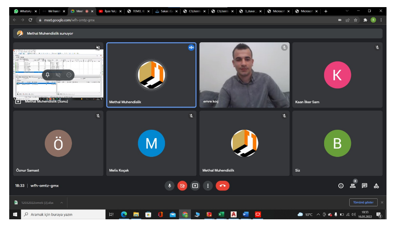402x226 pixels.
Task: Switch to the Sakai tab
Action: (167, 11)
